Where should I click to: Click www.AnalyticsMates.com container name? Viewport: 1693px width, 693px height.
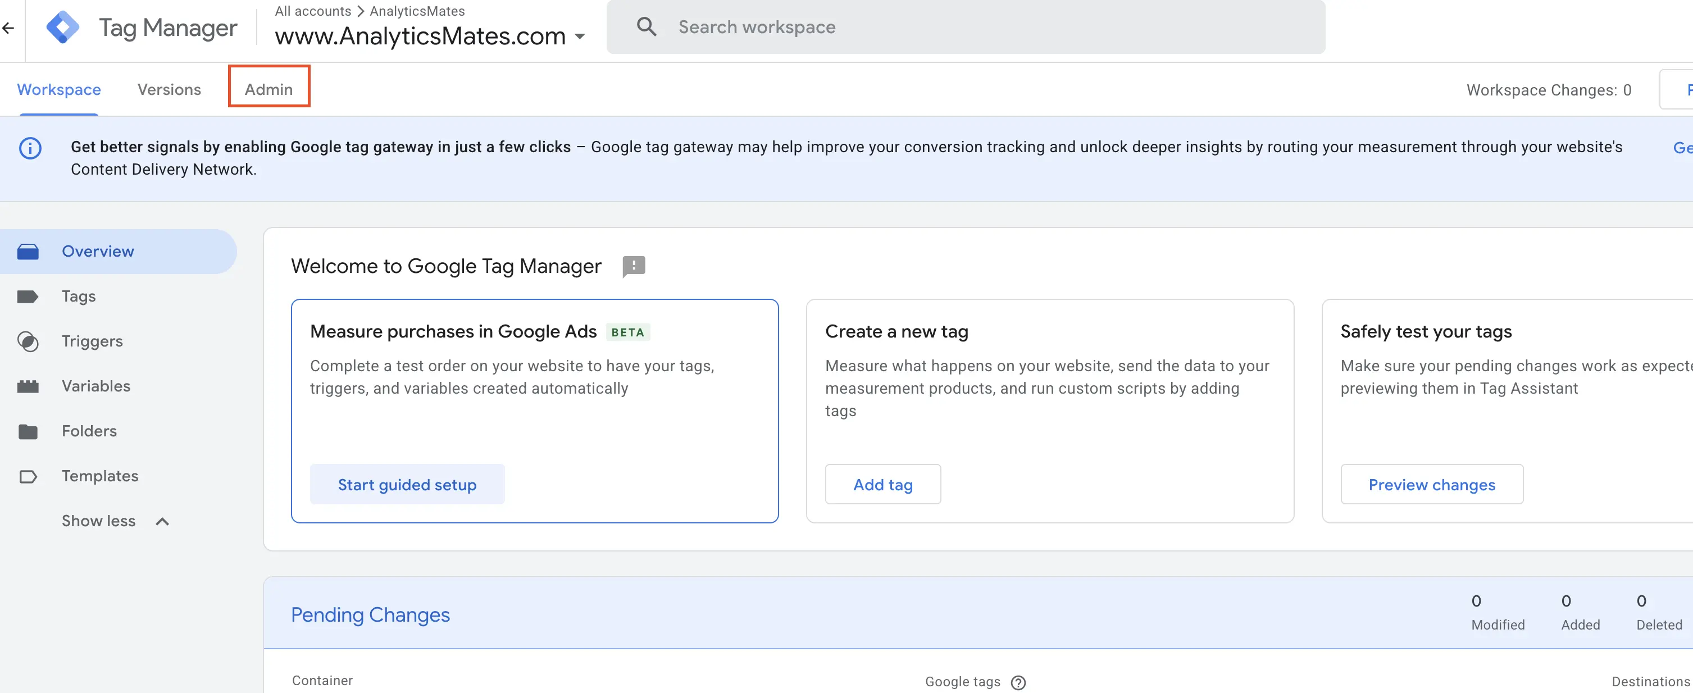420,37
